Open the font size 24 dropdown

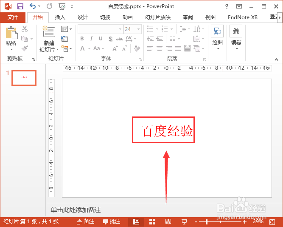(138, 29)
